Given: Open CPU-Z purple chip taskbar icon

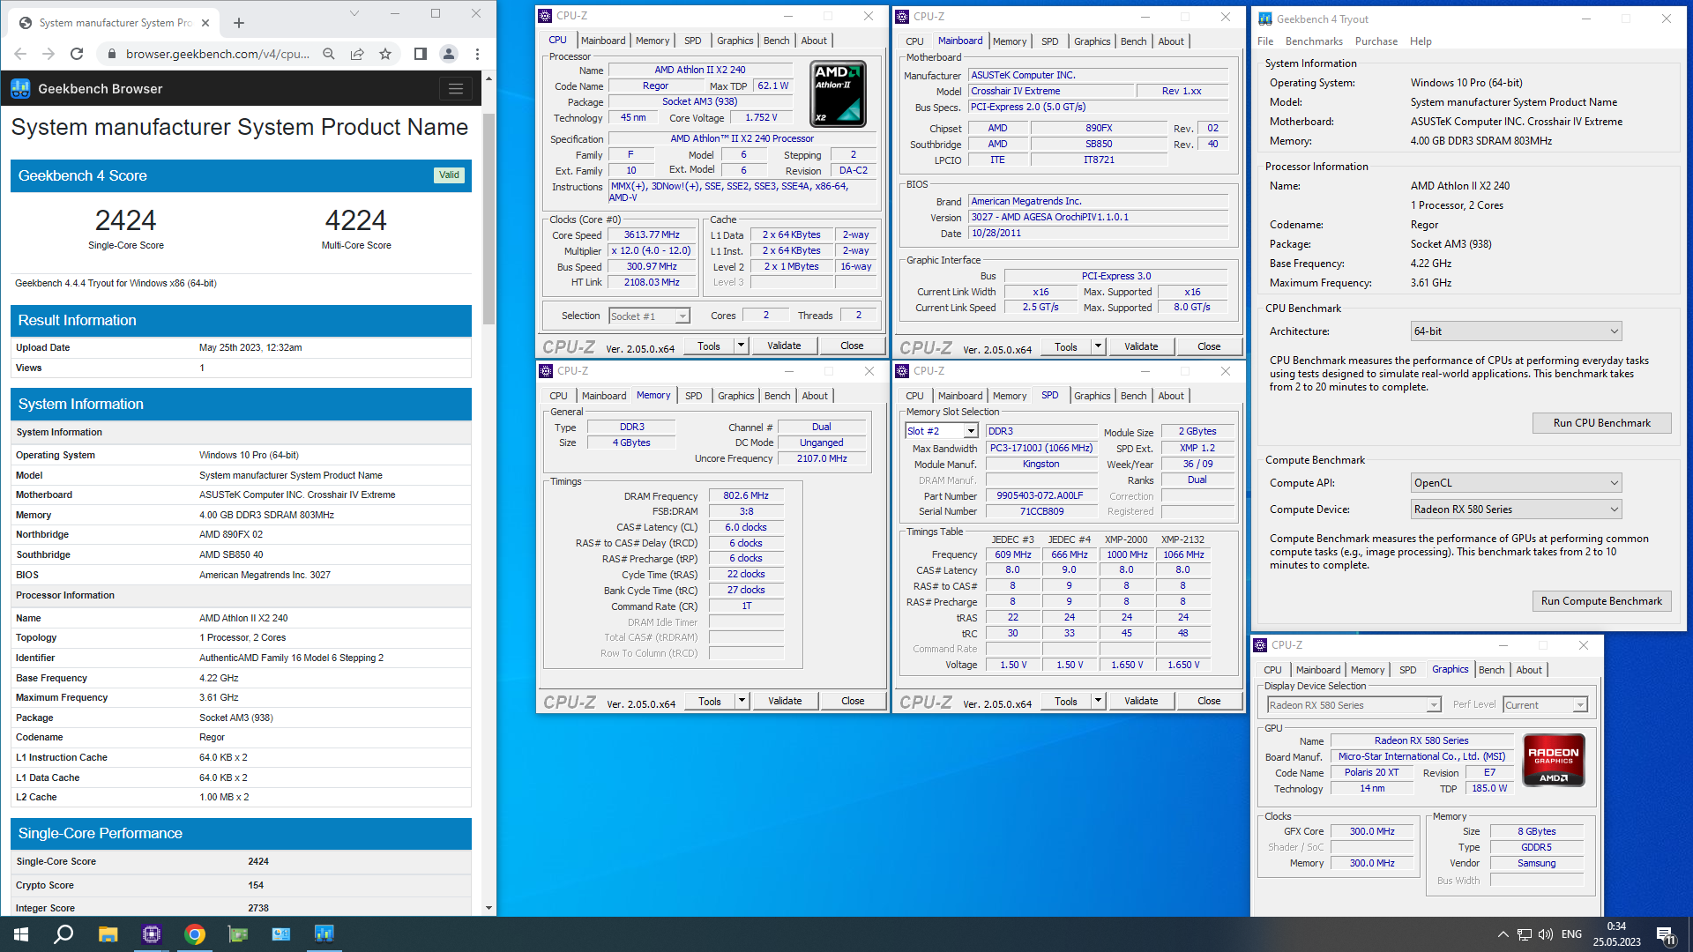Looking at the screenshot, I should tap(152, 934).
